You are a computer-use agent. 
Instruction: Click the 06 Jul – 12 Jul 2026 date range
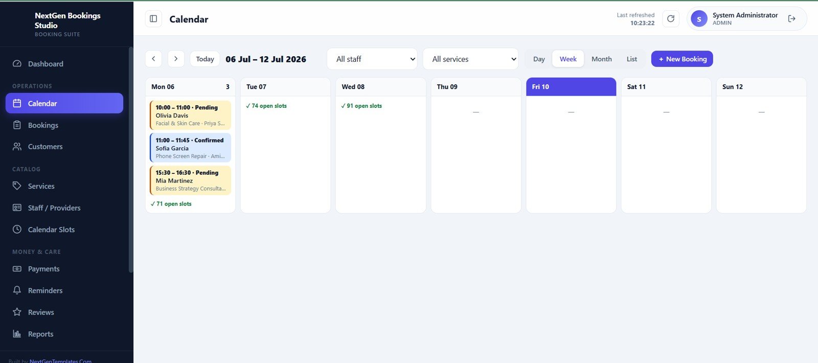266,59
